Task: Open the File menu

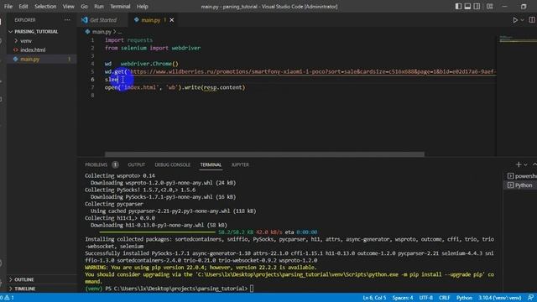Action: pos(8,7)
